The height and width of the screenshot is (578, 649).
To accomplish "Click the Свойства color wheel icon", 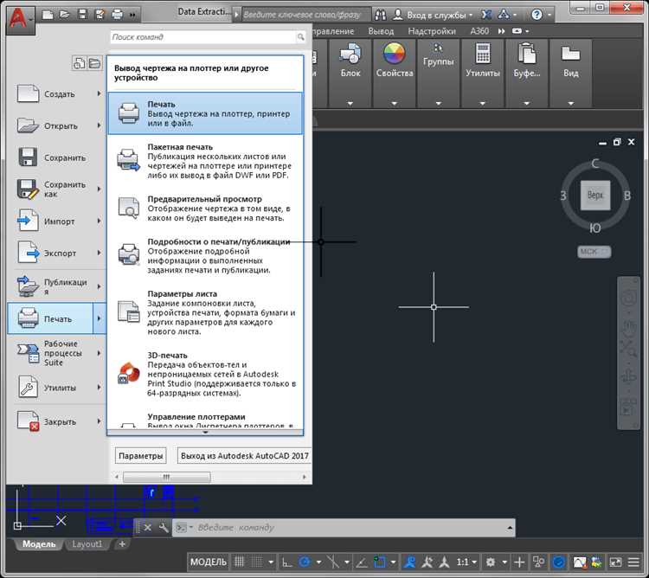I will (394, 54).
